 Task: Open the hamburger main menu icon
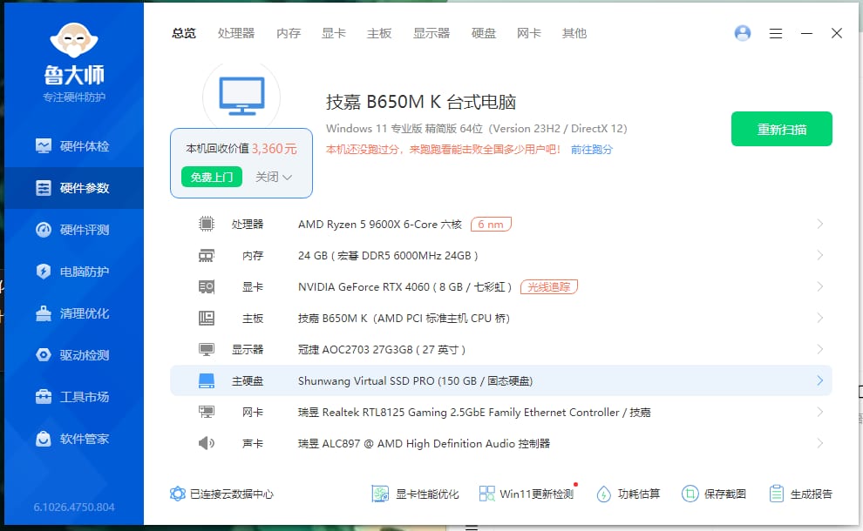[x=776, y=34]
